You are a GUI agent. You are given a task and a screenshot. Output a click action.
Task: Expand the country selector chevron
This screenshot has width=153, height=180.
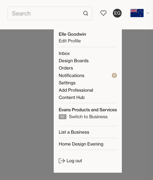point(148,13)
